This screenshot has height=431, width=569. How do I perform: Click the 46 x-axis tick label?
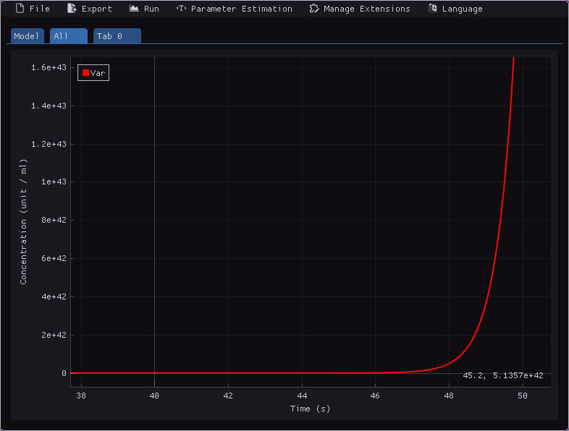(x=375, y=396)
